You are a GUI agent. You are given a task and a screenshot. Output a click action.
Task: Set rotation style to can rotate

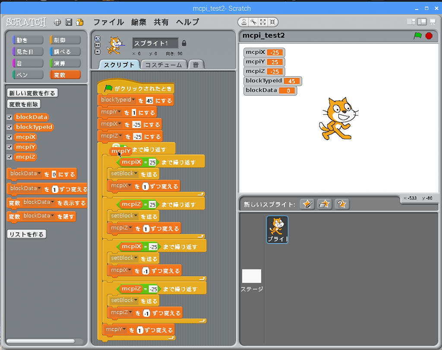[98, 38]
